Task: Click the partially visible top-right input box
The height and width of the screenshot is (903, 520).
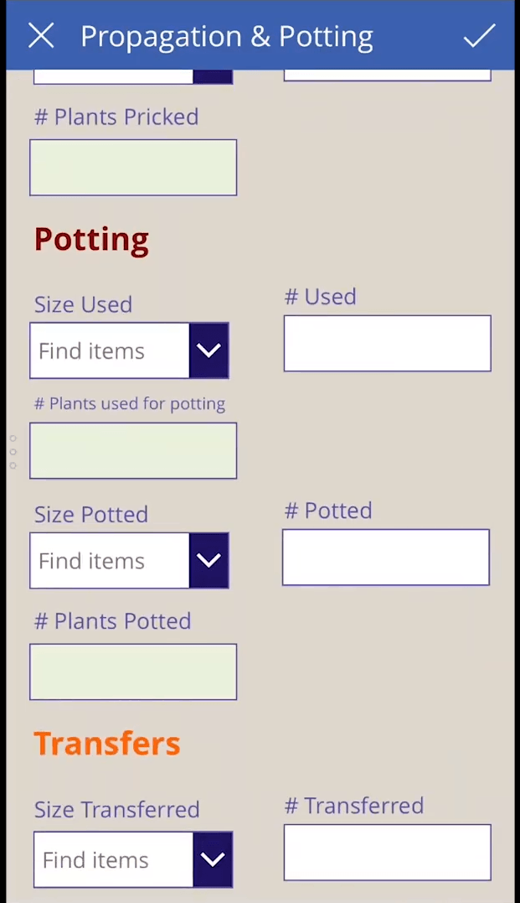Action: click(387, 75)
